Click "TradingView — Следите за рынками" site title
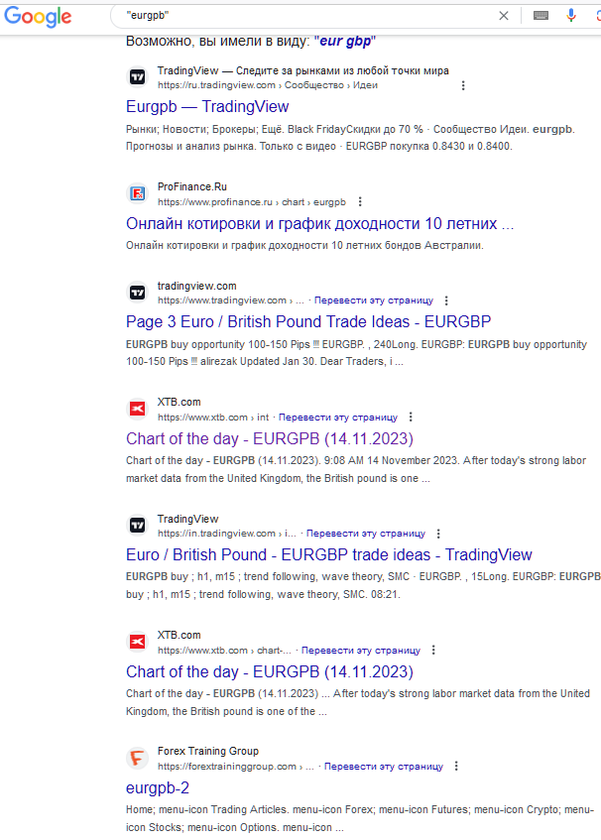601x840 pixels. pos(303,70)
